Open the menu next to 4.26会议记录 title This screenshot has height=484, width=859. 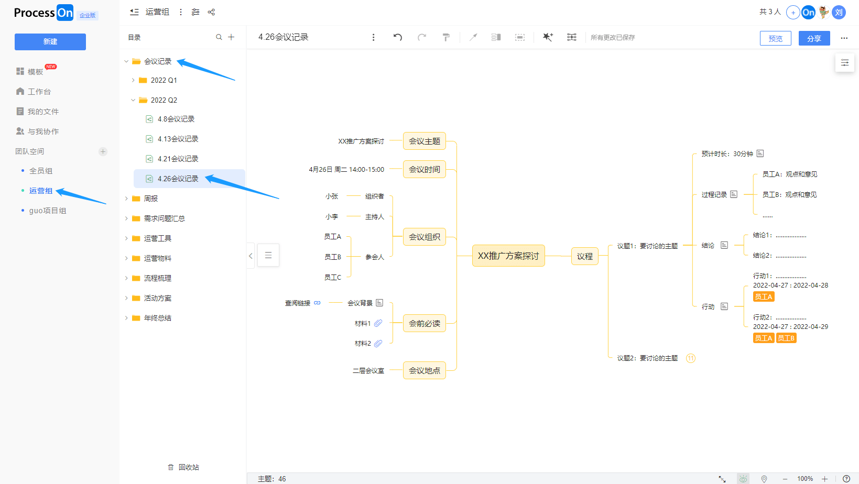click(374, 37)
